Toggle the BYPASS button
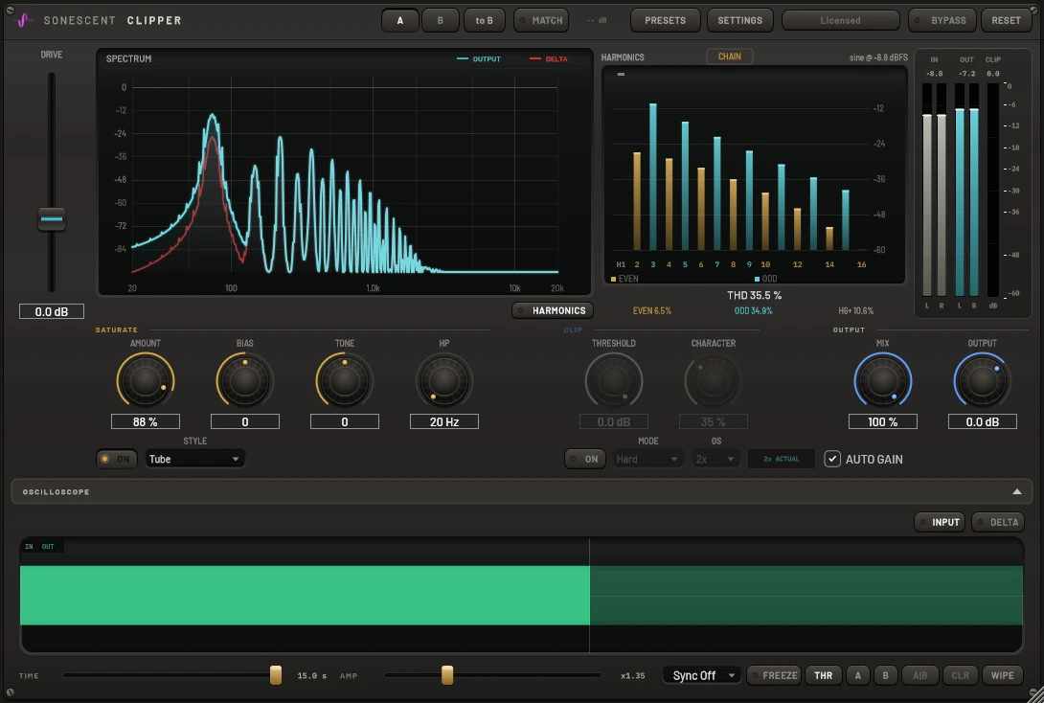Image resolution: width=1044 pixels, height=703 pixels. click(x=942, y=20)
